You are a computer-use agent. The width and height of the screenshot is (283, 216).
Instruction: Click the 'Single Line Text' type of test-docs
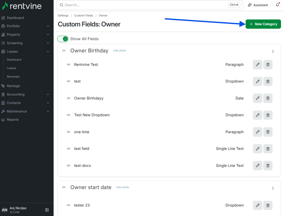coord(230,166)
